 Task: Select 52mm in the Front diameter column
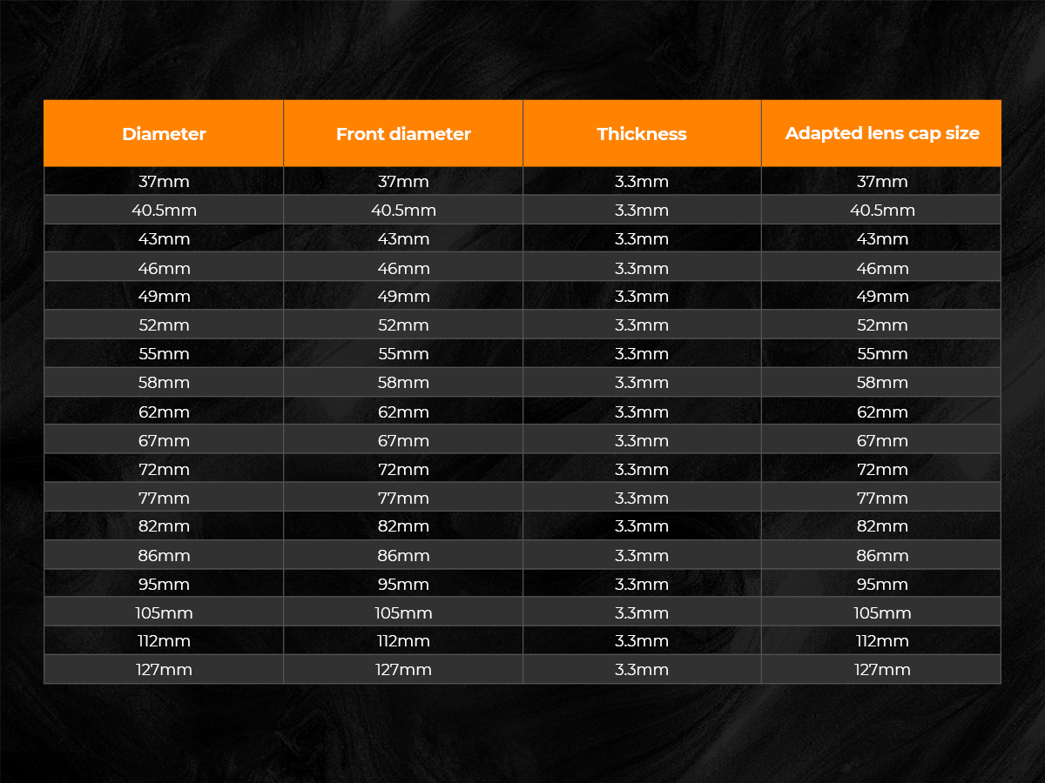tap(403, 325)
